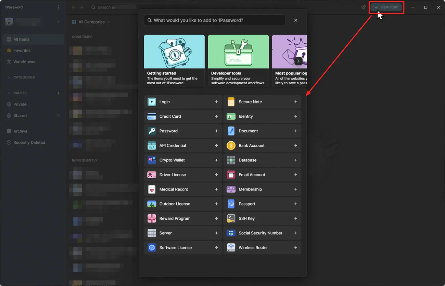Add a new vault with the plus icon
This screenshot has height=286, width=445.
click(x=59, y=93)
